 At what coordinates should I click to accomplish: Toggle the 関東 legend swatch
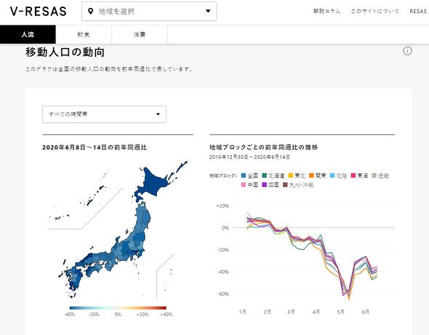tap(311, 176)
